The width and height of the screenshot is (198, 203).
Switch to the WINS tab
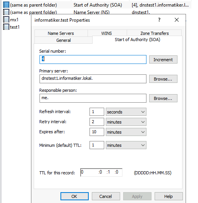(x=107, y=33)
